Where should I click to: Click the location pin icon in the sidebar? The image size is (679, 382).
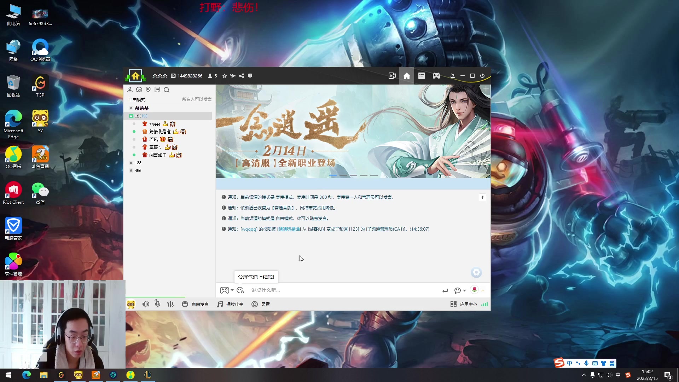tap(148, 90)
